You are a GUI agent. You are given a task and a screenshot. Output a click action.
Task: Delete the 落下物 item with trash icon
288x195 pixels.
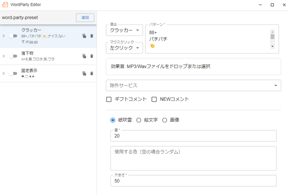pos(92,56)
